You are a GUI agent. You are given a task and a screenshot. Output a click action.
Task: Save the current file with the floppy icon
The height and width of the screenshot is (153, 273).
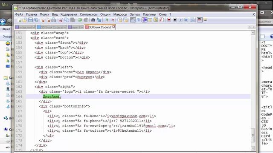[30, 20]
